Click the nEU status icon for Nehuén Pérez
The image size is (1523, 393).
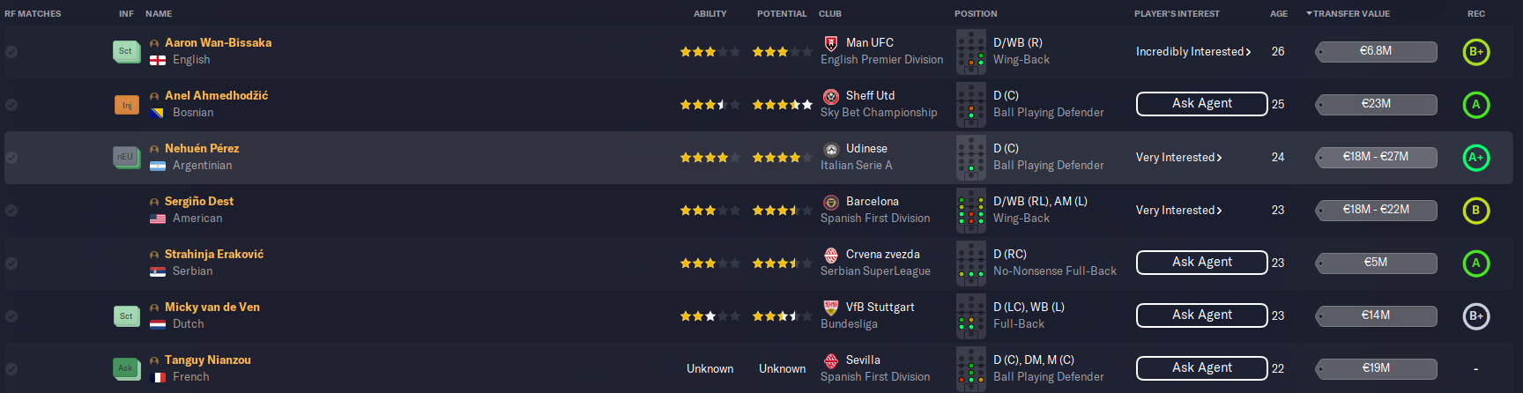[x=126, y=157]
